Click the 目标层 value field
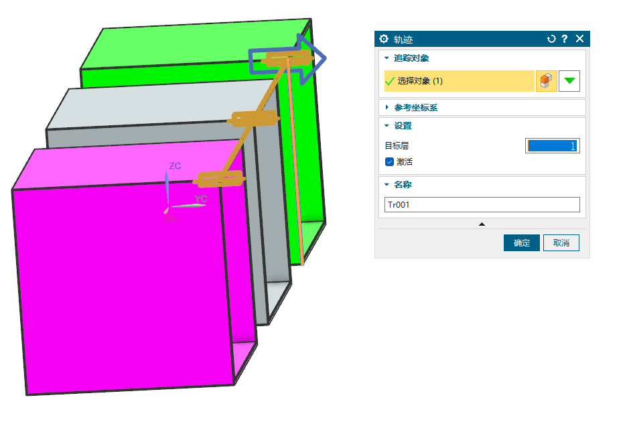 552,145
